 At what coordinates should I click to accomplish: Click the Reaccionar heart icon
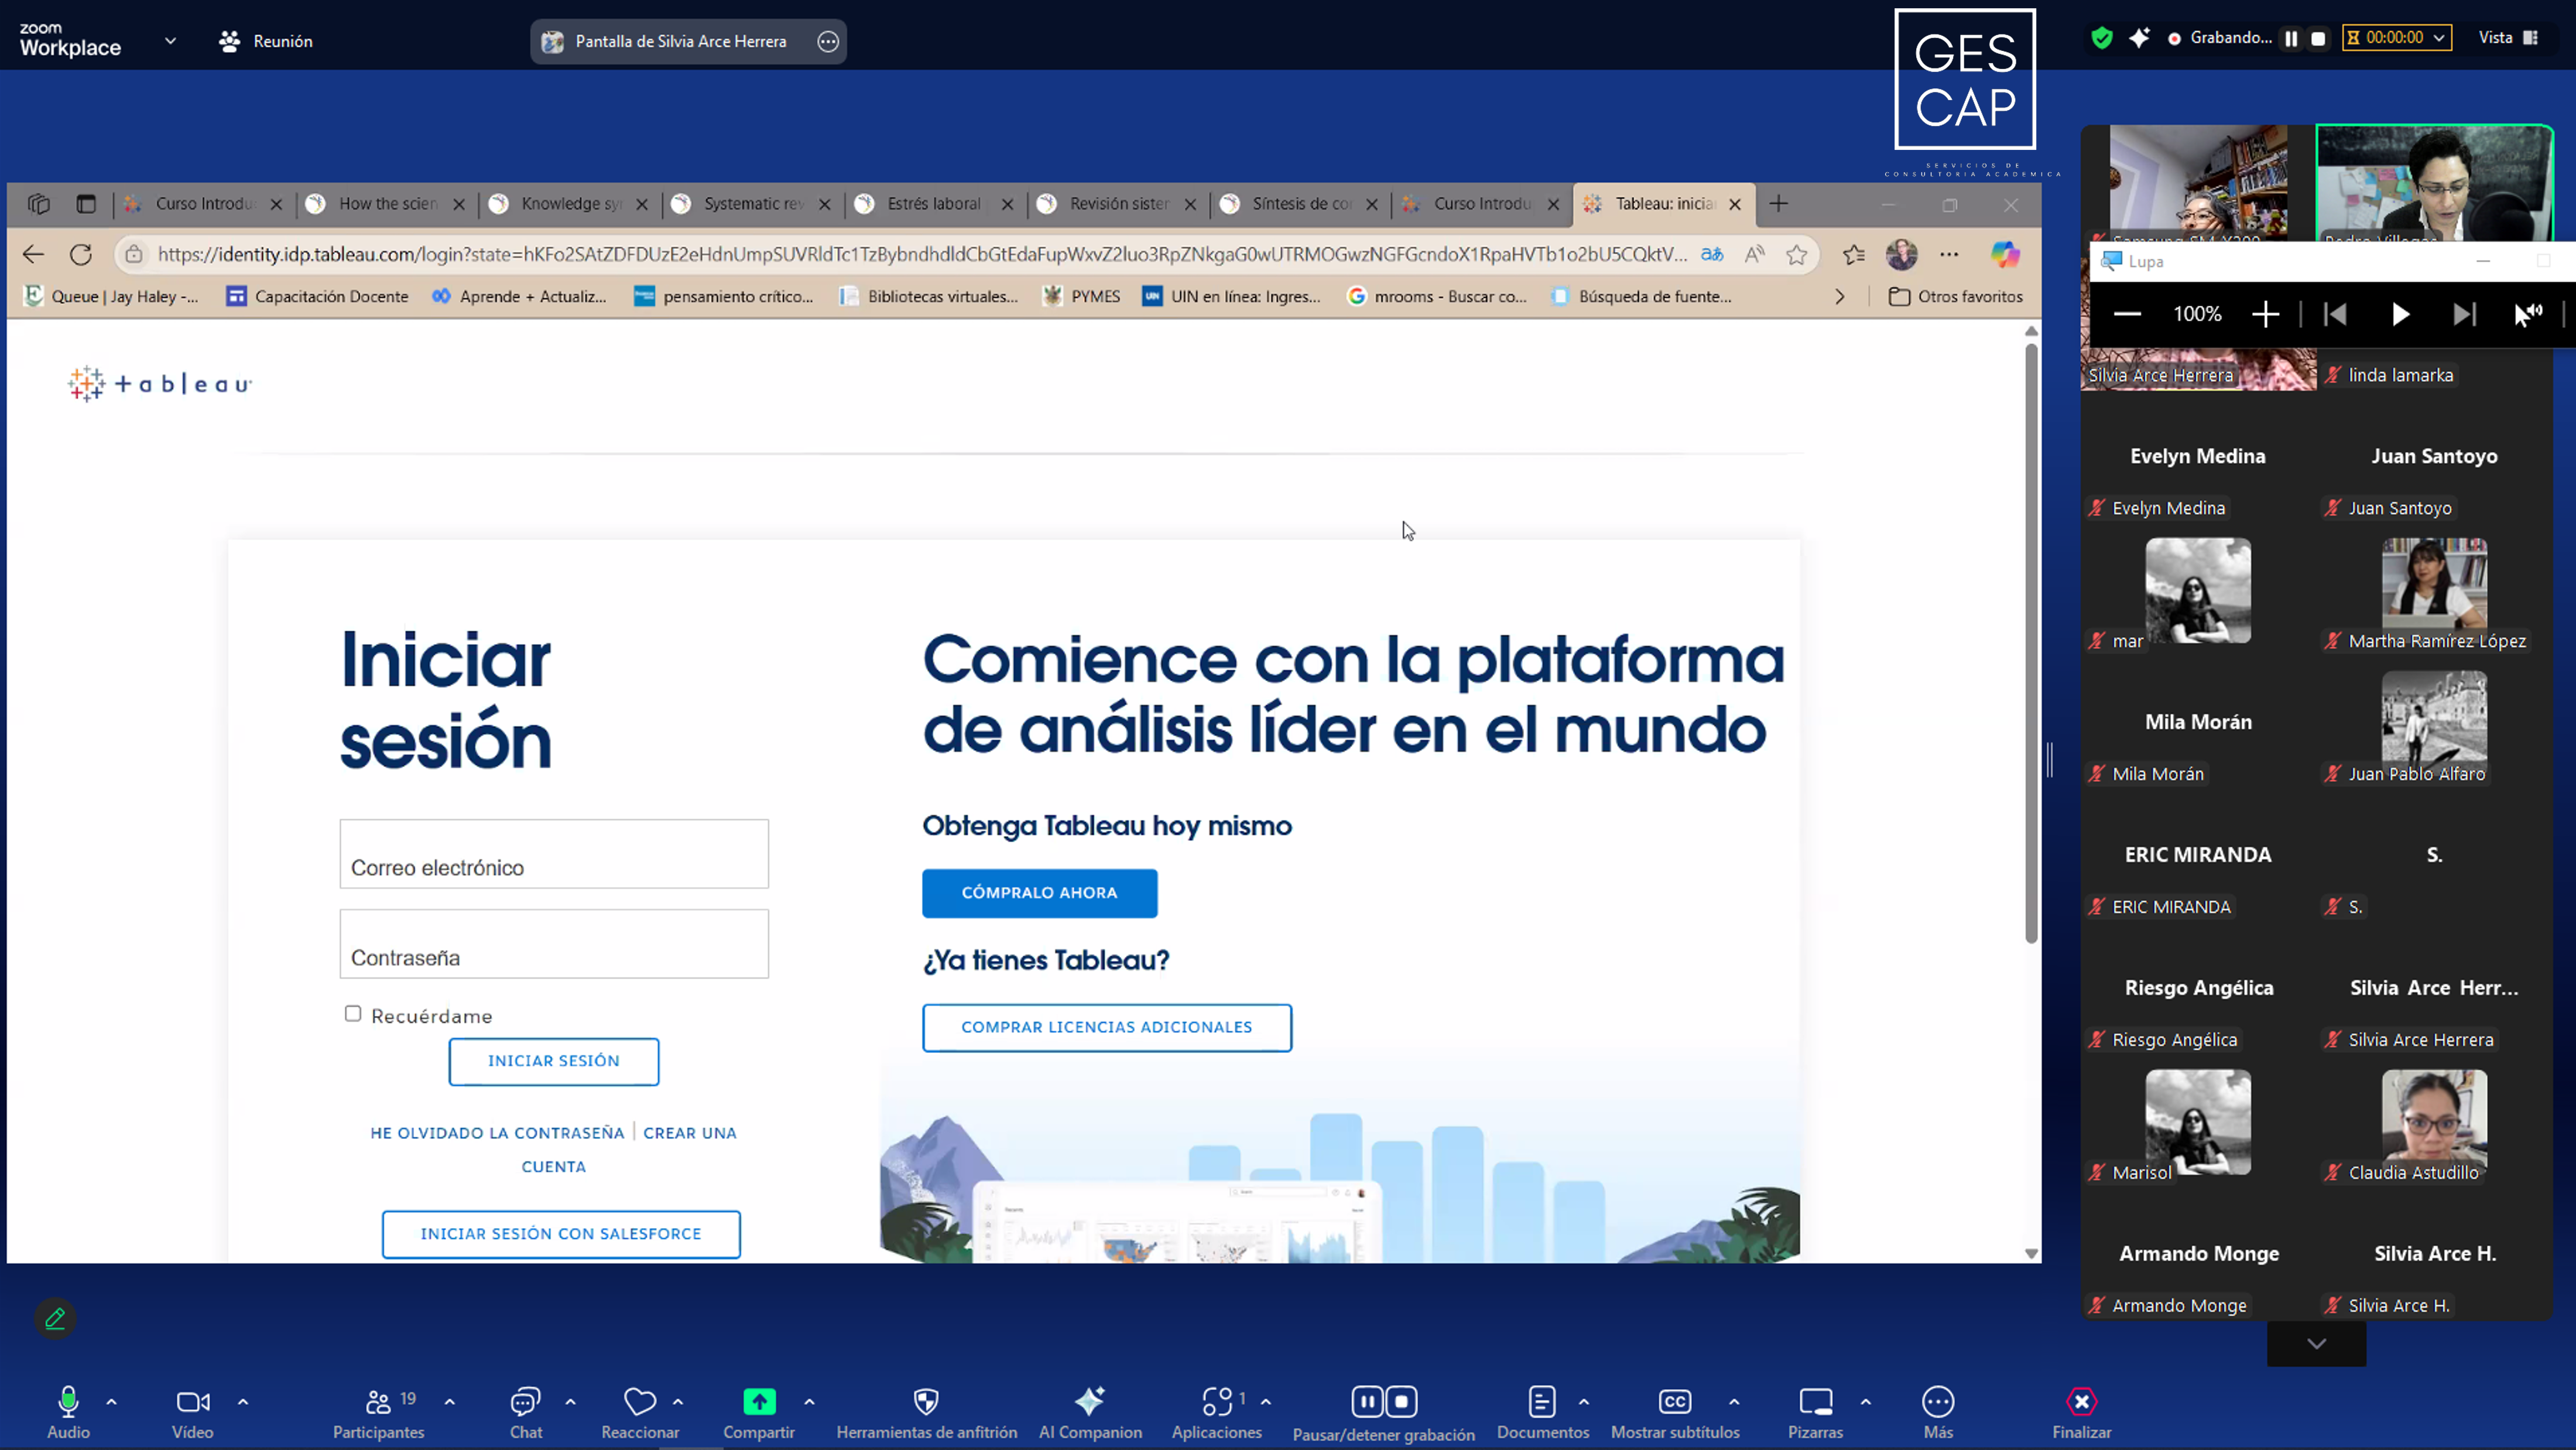pos(640,1402)
